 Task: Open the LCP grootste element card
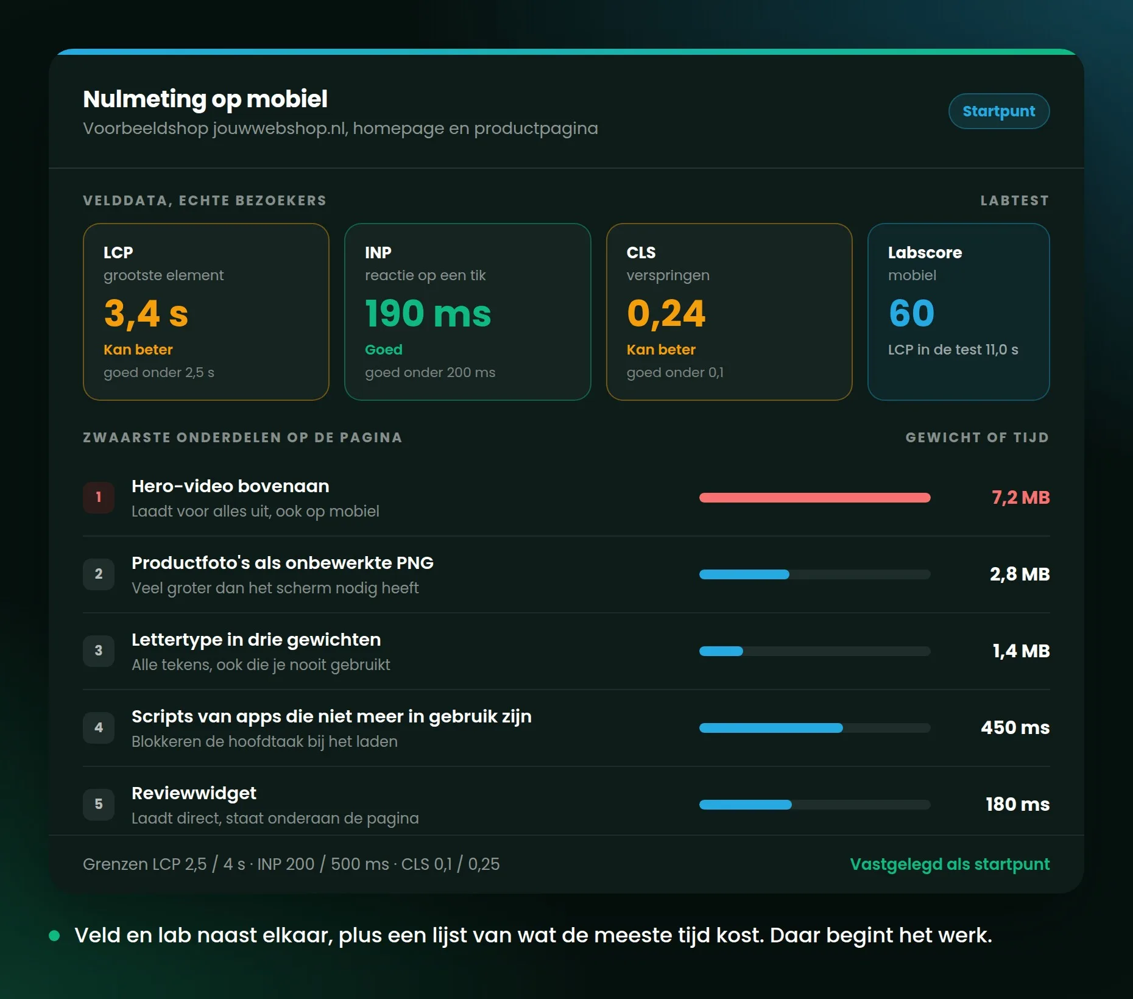206,312
